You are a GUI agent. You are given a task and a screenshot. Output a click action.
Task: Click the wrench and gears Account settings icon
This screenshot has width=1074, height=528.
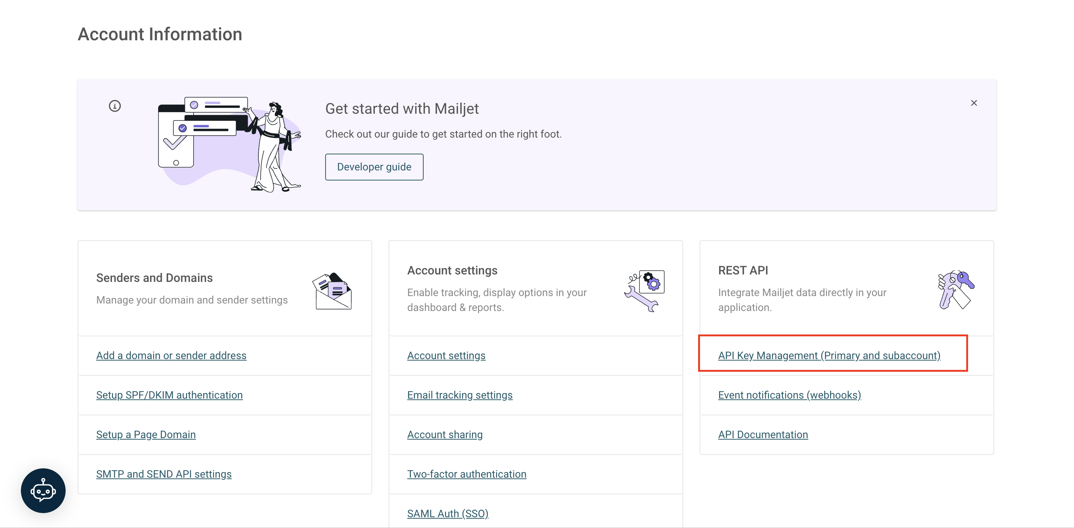[644, 291]
